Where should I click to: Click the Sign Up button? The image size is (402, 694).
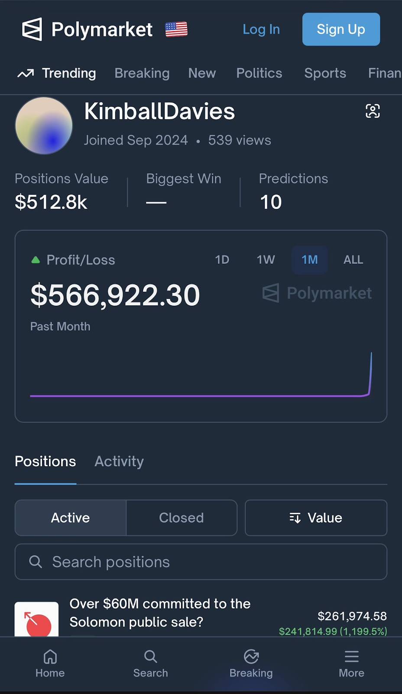341,29
